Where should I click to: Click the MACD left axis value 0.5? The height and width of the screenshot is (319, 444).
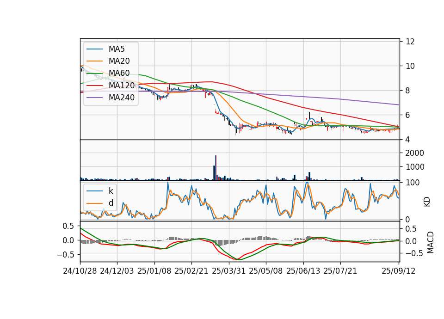[68, 226]
